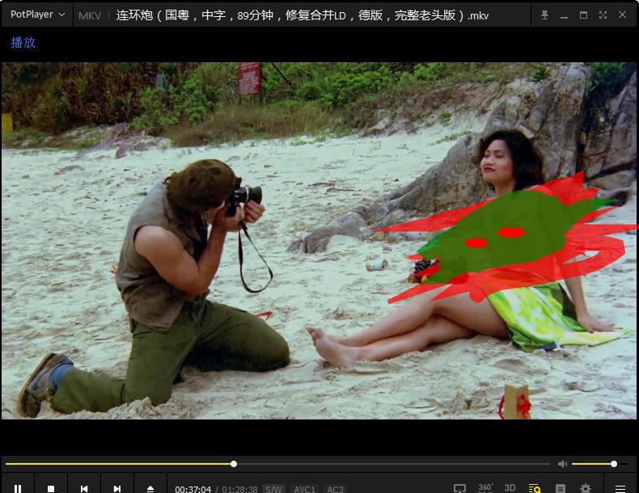Toggle S/W decoder indicator
The width and height of the screenshot is (639, 493).
pyautogui.click(x=273, y=489)
